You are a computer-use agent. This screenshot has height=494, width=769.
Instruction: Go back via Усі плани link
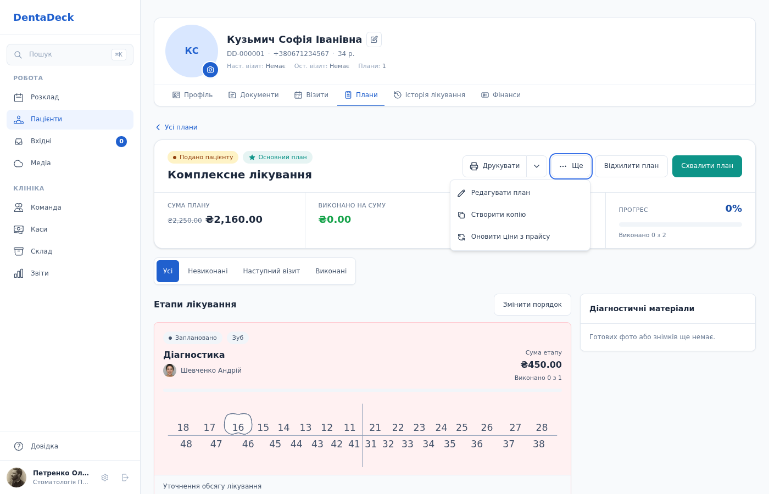click(x=176, y=127)
